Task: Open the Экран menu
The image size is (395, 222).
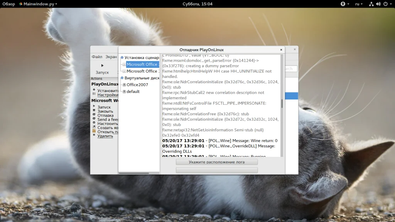Action: [x=111, y=57]
